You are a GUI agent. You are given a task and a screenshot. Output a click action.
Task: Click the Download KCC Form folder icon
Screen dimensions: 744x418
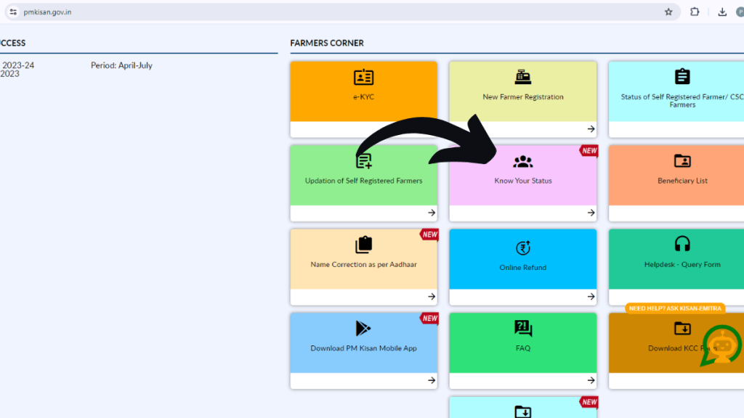[682, 329]
